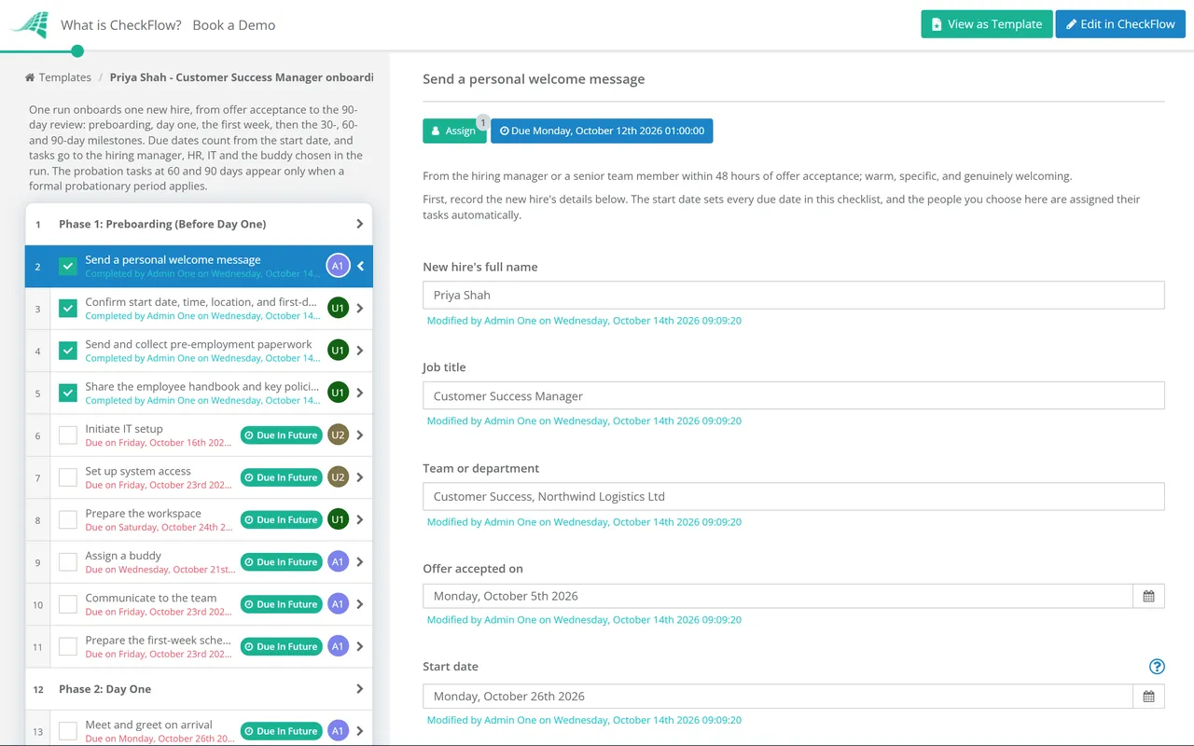
Task: Collapse selected welcome message task chevron
Action: [360, 266]
